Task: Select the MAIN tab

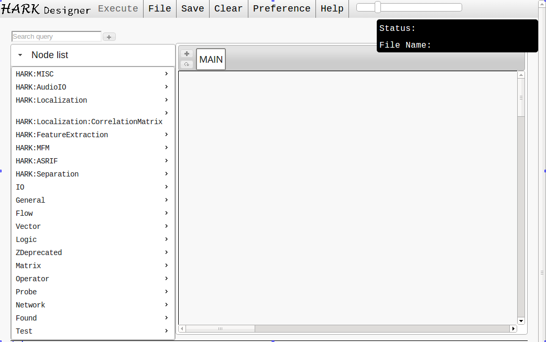Action: pos(211,59)
